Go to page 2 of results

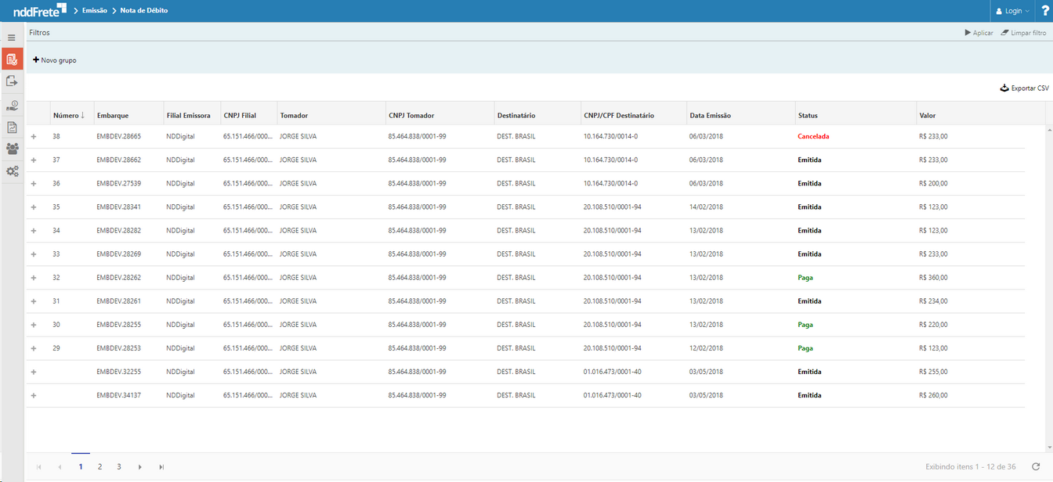pos(100,467)
